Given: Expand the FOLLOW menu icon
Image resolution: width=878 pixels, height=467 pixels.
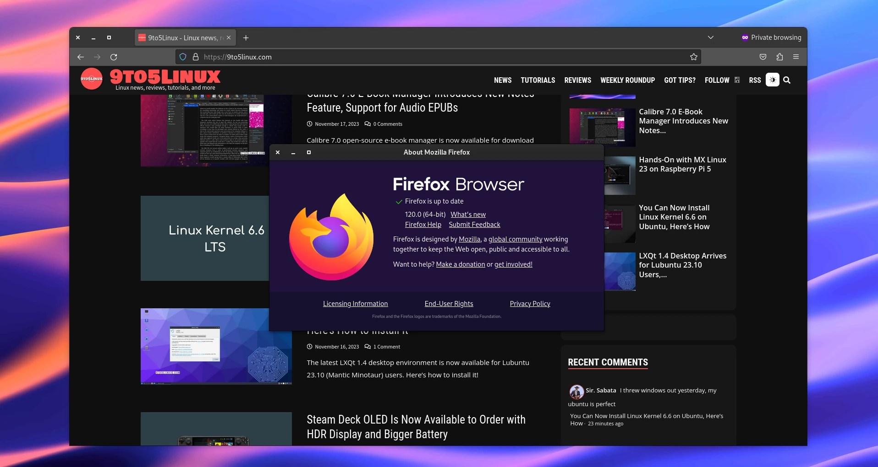Looking at the screenshot, I should point(737,80).
